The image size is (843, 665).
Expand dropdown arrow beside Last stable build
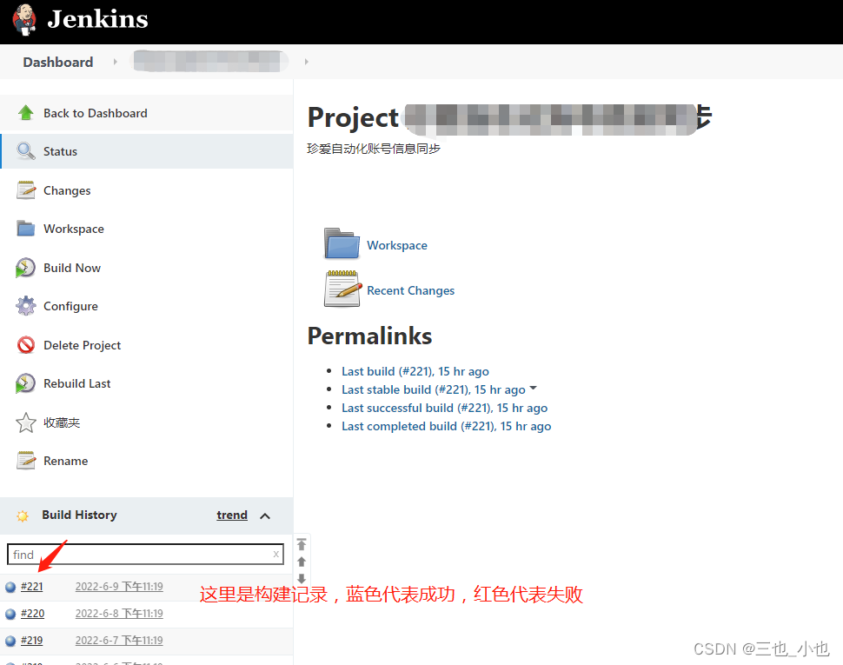pos(534,389)
